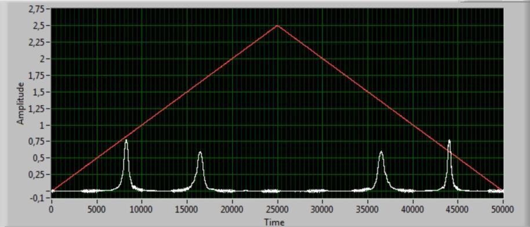Click the Amplitude axis label

coord(21,103)
